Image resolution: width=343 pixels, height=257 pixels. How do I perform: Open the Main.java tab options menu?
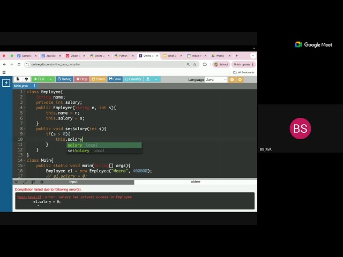[x=34, y=86]
